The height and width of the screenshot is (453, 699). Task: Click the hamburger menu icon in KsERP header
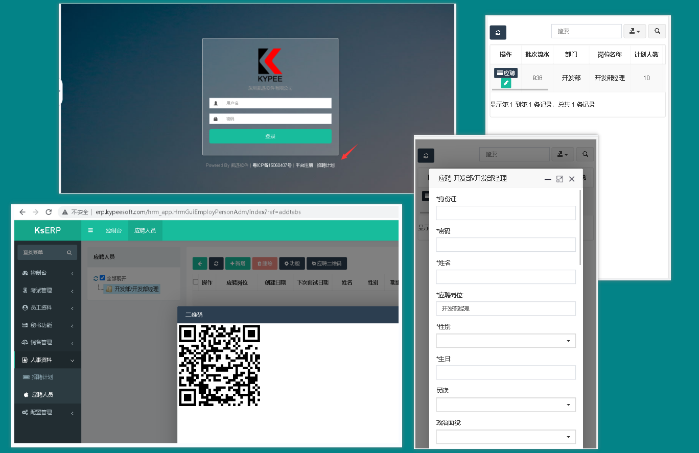click(91, 230)
